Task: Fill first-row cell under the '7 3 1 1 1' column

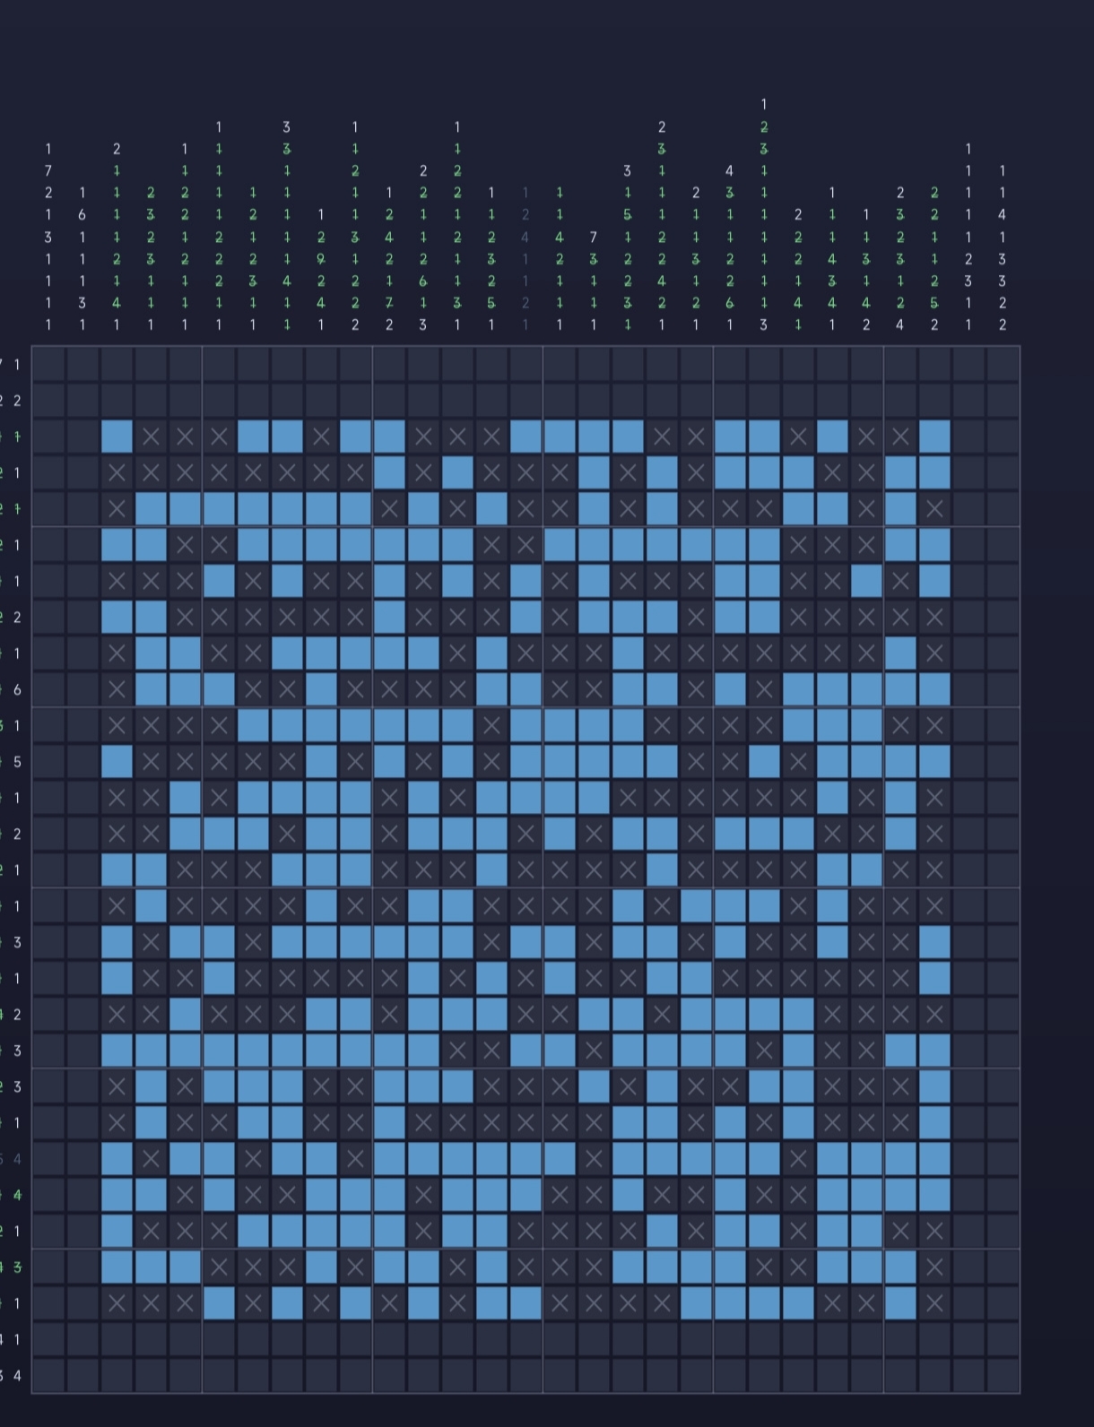Action: click(594, 365)
